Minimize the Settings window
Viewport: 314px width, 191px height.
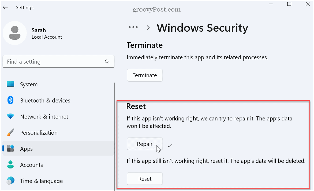tap(271, 4)
